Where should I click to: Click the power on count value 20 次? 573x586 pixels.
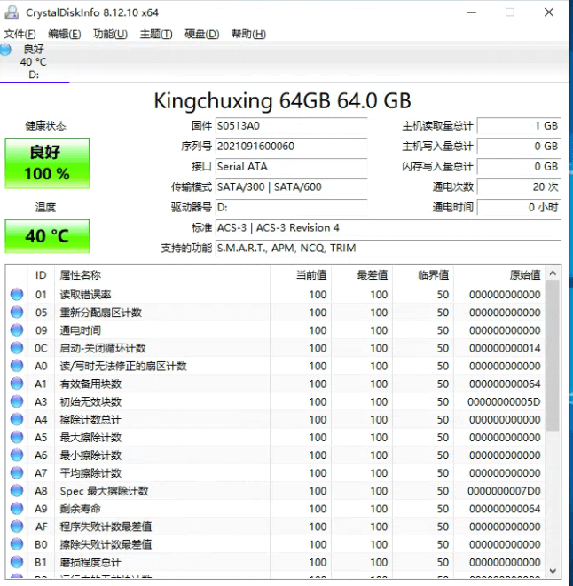click(519, 186)
